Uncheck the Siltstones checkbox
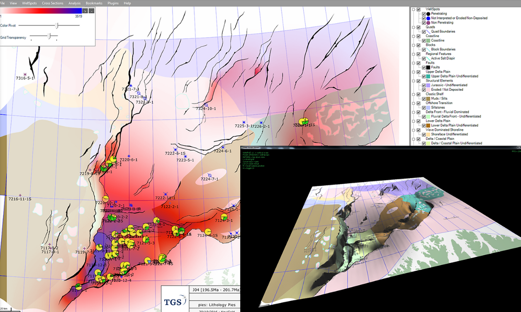 click(423, 107)
